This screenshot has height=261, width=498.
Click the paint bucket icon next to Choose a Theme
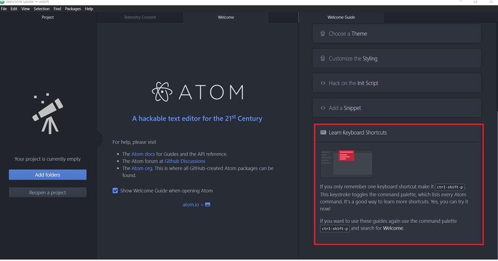coord(322,34)
